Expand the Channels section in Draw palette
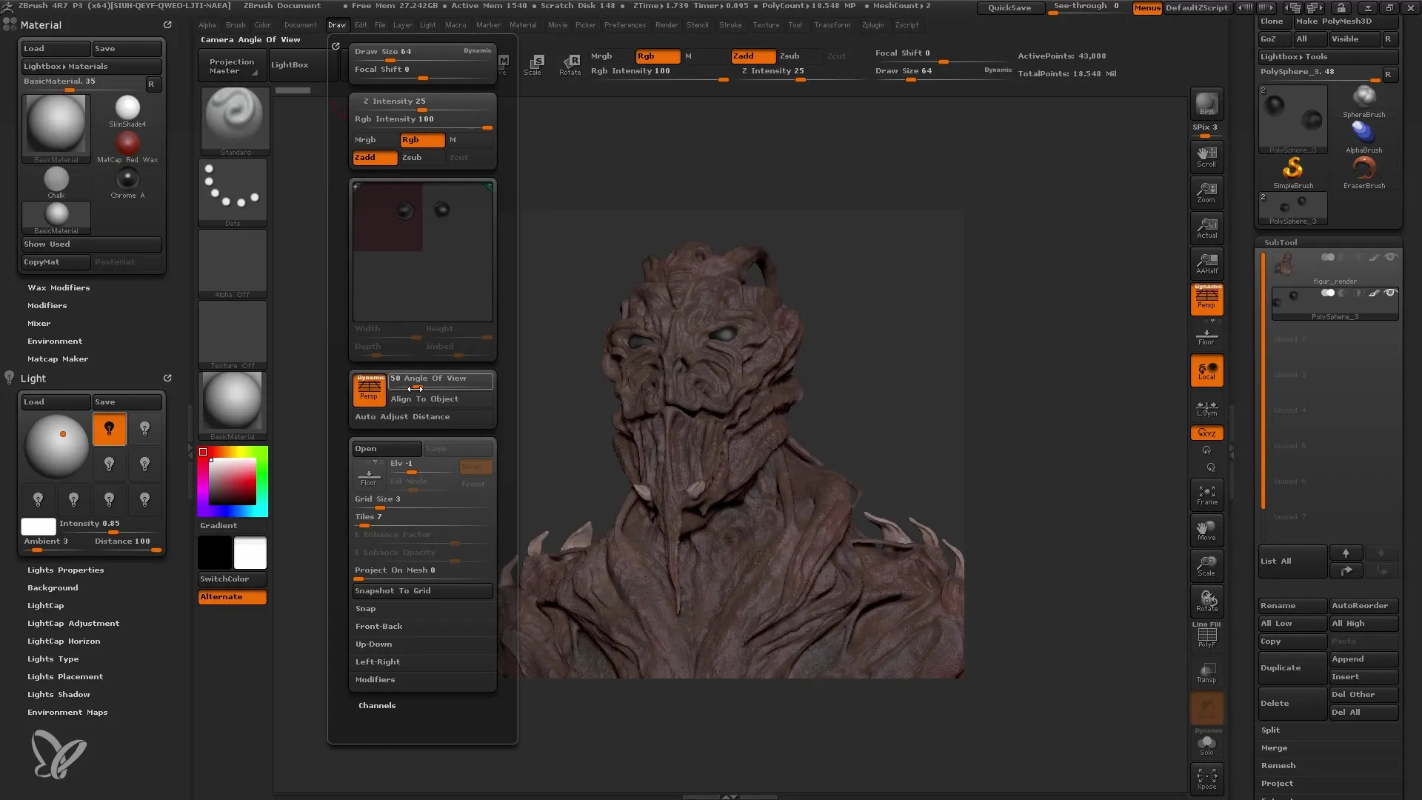This screenshot has width=1422, height=800. tap(377, 706)
